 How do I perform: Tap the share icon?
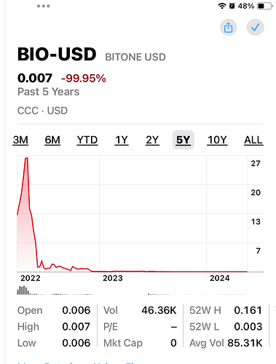[228, 27]
